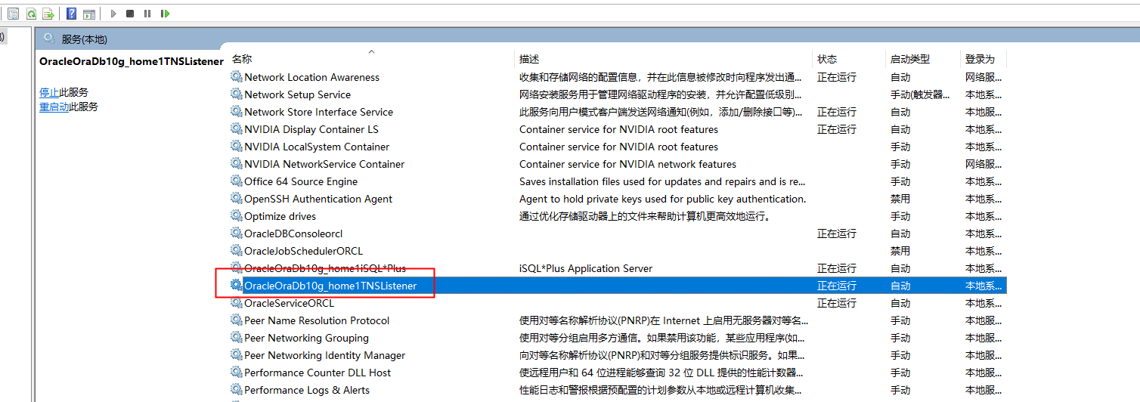Click 正在运行 status of OracleServiceORCL

tap(837, 303)
